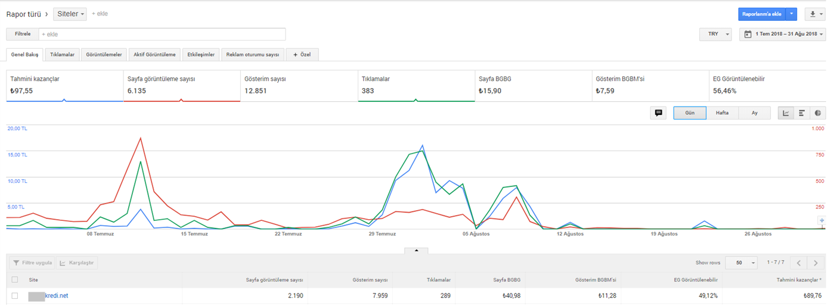Image resolution: width=828 pixels, height=306 pixels.
Task: Go to the previous results page arrow
Action: click(x=799, y=263)
